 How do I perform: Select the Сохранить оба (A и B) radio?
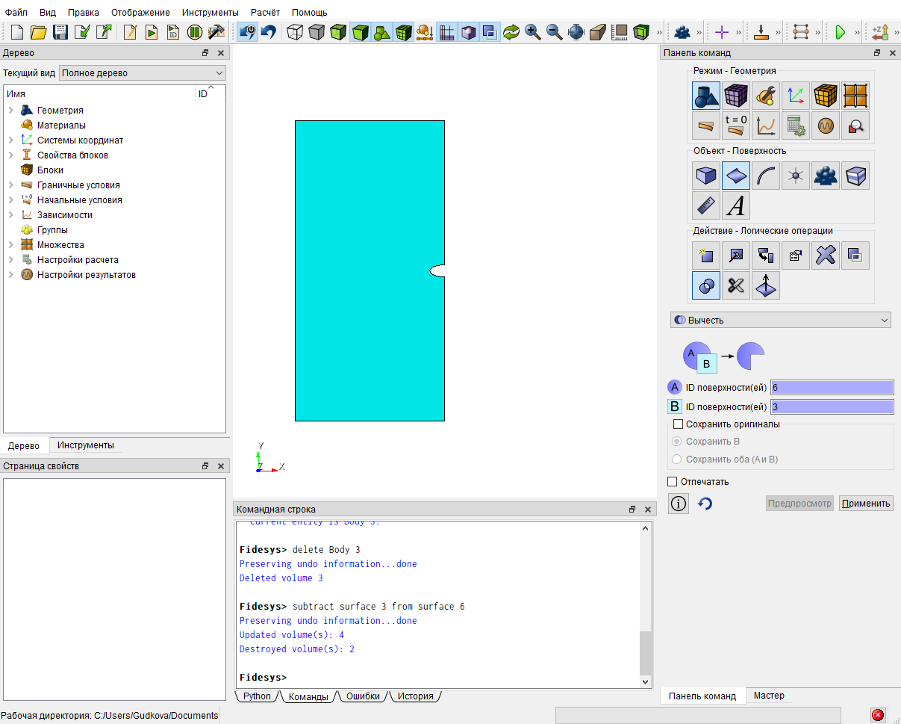click(x=677, y=460)
